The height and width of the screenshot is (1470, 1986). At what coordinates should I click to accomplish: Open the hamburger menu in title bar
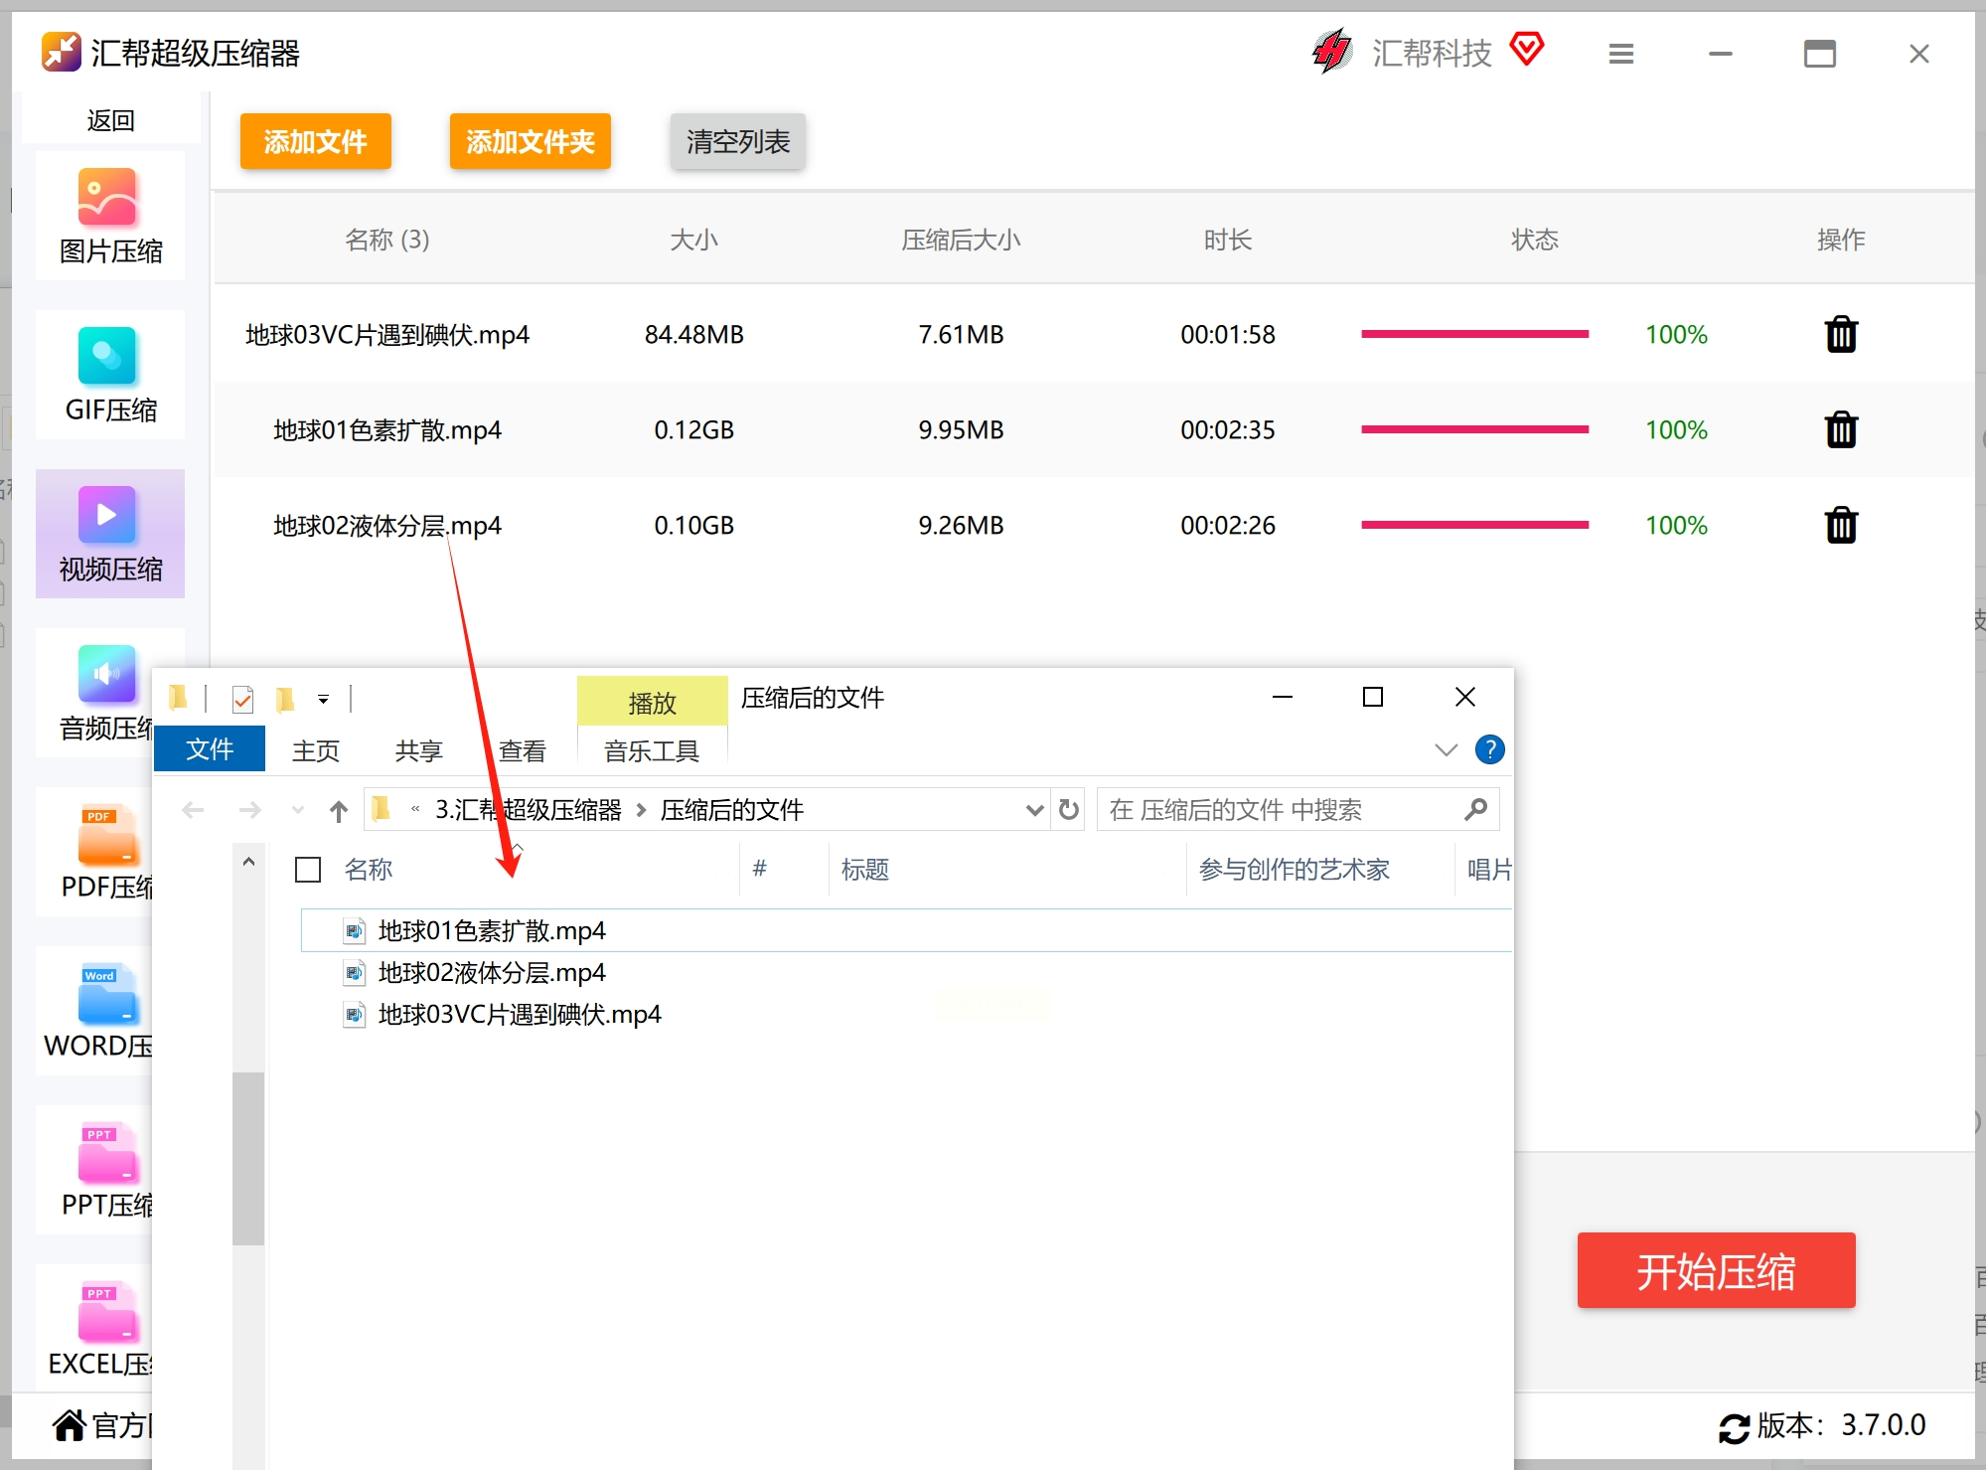click(x=1620, y=54)
